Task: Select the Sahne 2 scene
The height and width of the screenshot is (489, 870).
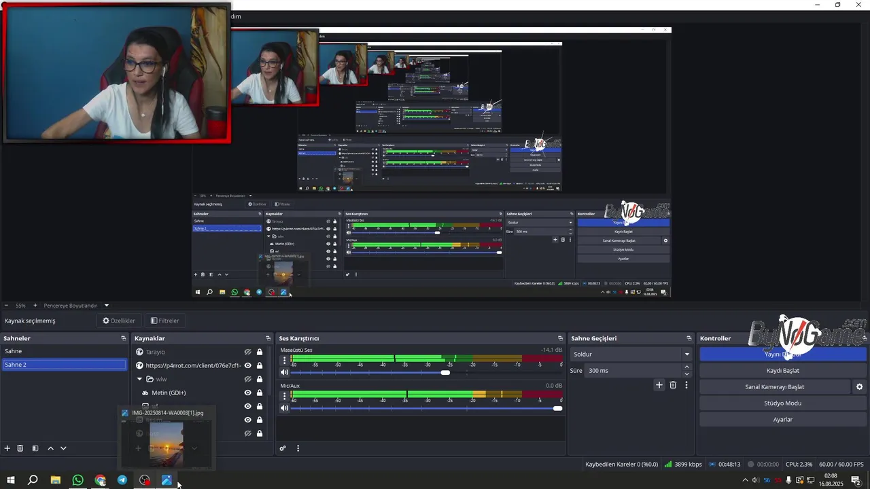Action: coord(65,365)
